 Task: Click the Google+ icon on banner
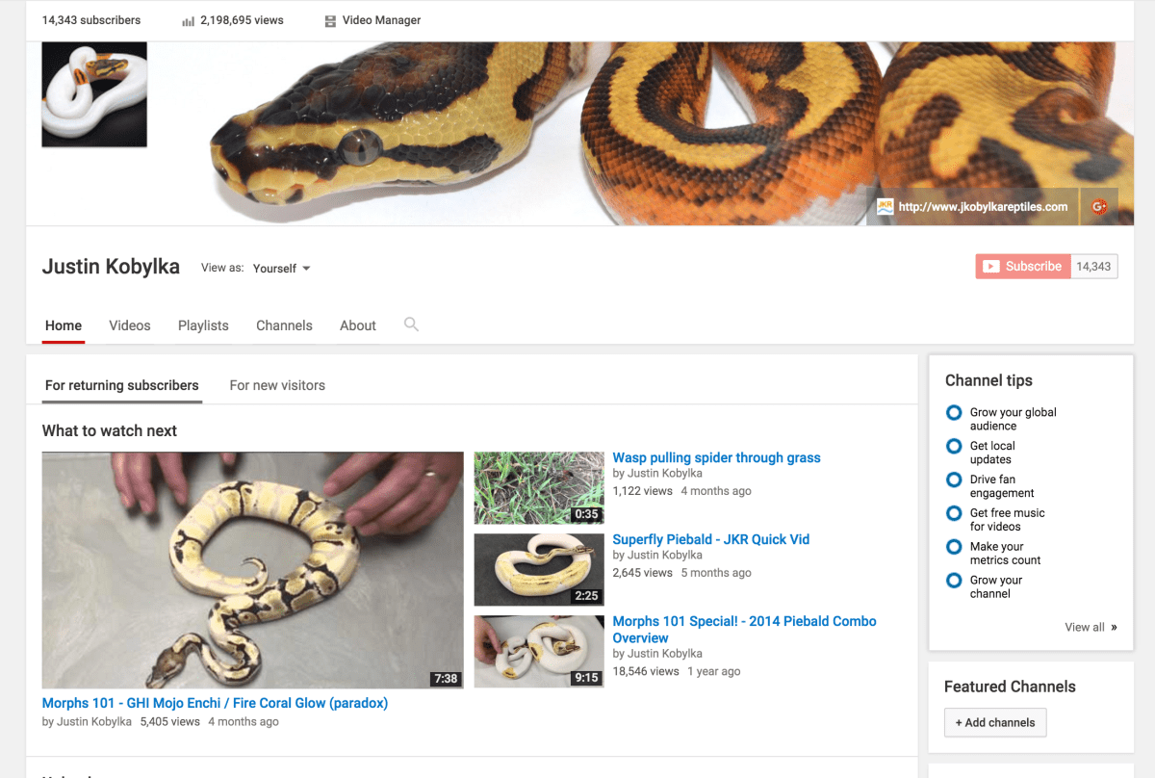[1098, 207]
